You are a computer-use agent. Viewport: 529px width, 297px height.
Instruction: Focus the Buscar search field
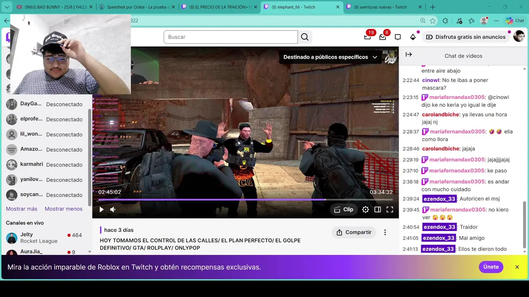231,37
